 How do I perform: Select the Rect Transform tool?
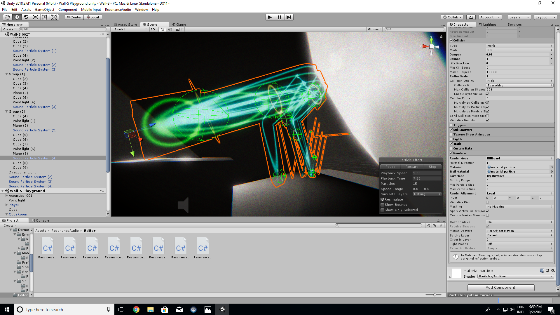click(45, 17)
